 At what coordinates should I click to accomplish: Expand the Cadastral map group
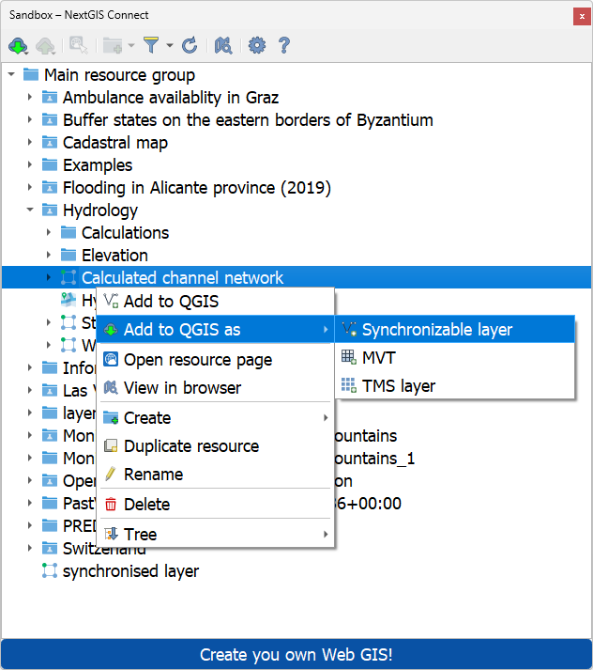coord(29,142)
